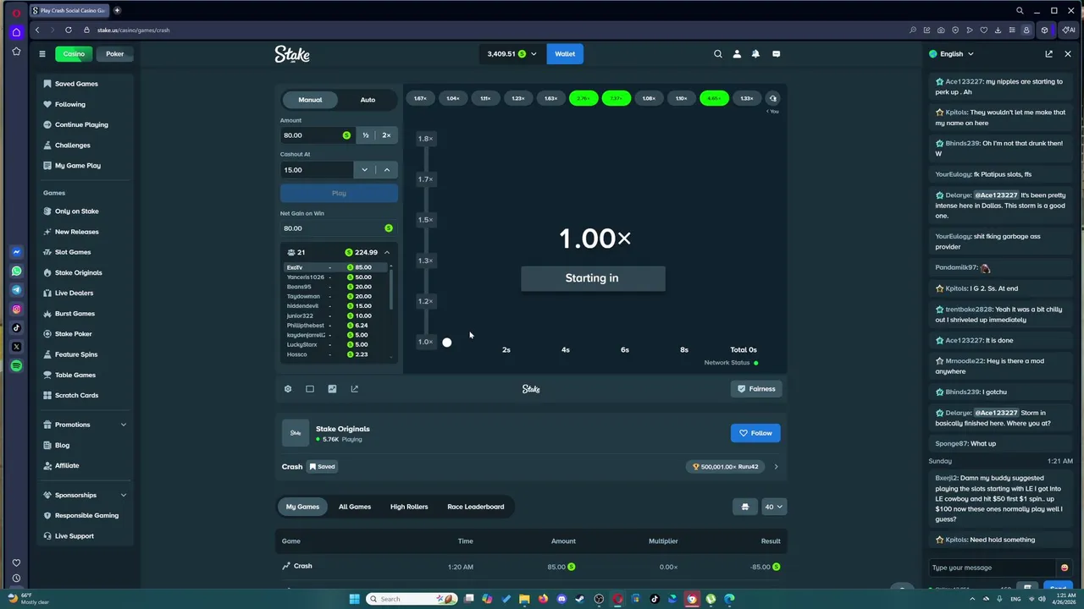This screenshot has height=609, width=1084.
Task: Open Windows Start menu
Action: [x=354, y=599]
